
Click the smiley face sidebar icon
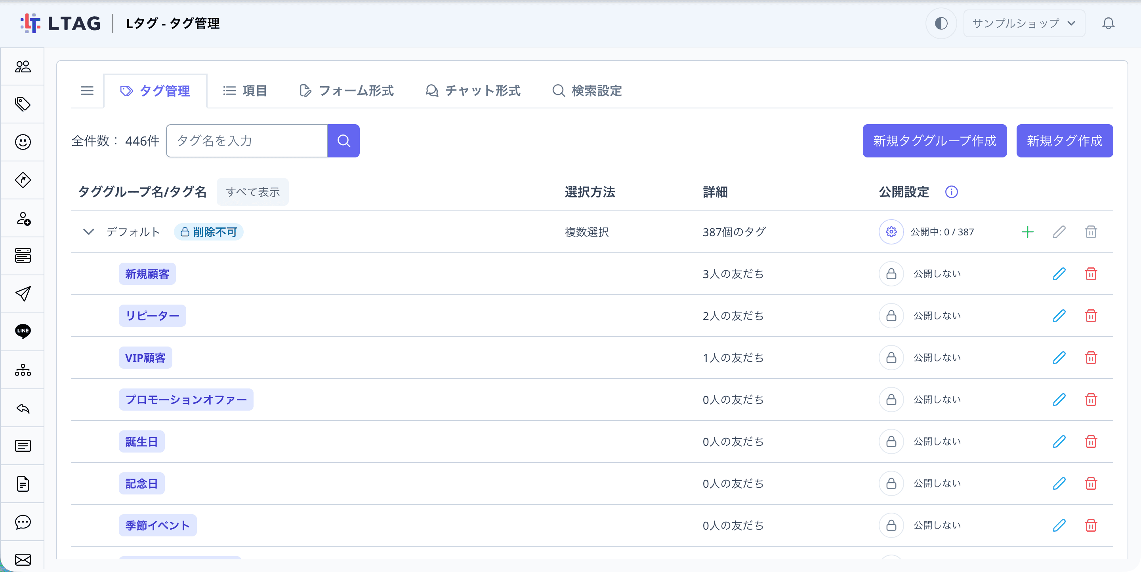tap(23, 142)
